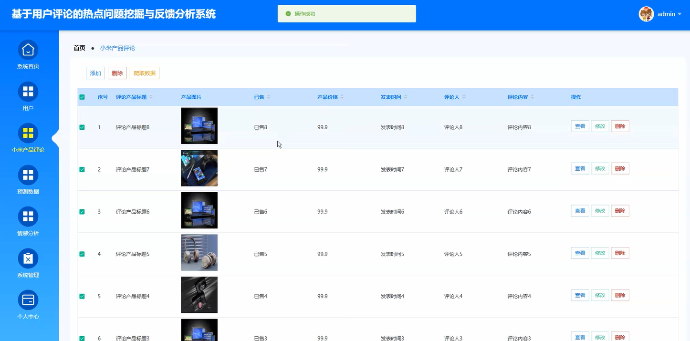The height and width of the screenshot is (341, 690).
Task: Click the 情感分析 menu label
Action: tap(28, 233)
